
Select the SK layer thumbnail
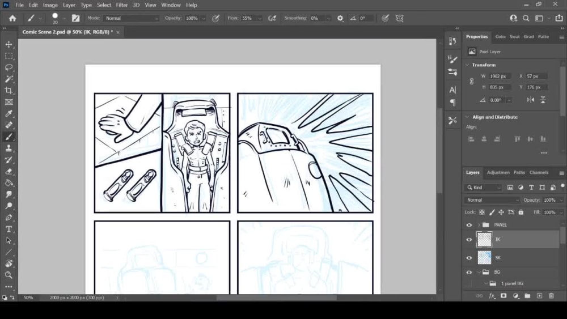(484, 258)
